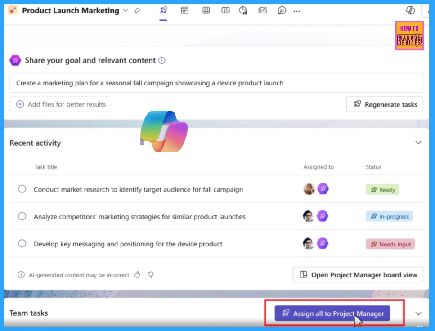
Task: Give thumbs down on AI-generated content
Action: [151, 275]
